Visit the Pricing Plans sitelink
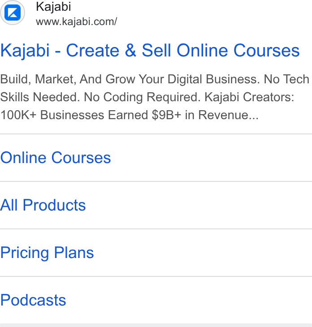 tap(47, 253)
